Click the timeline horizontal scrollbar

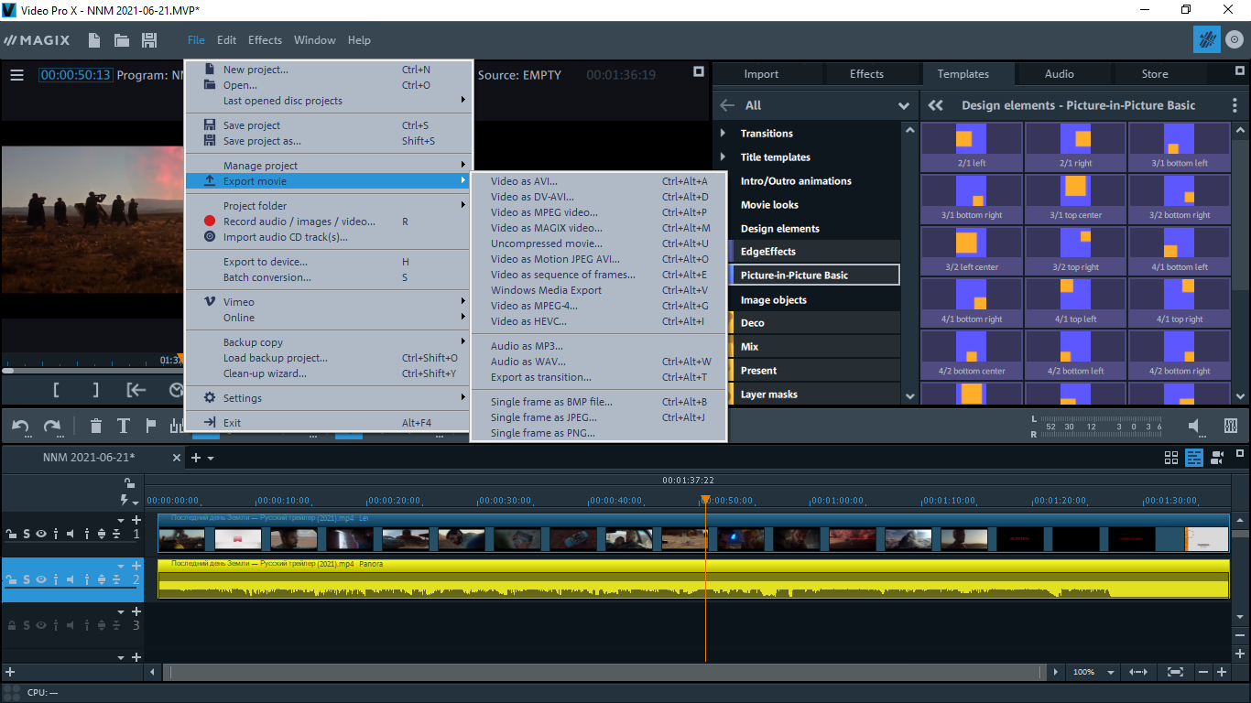(604, 672)
